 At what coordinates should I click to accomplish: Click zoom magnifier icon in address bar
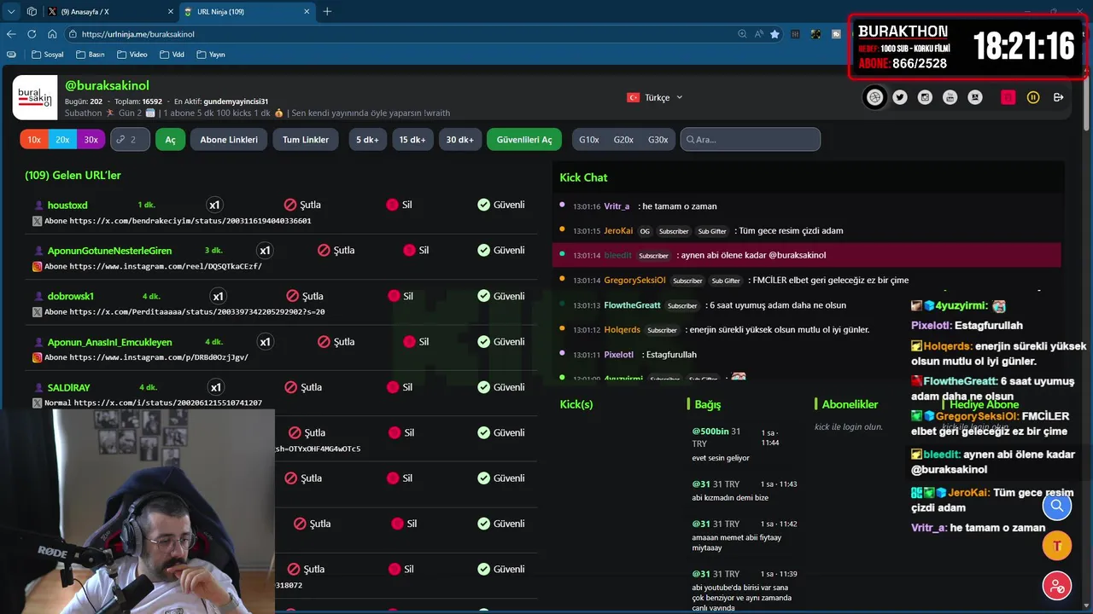(x=742, y=34)
